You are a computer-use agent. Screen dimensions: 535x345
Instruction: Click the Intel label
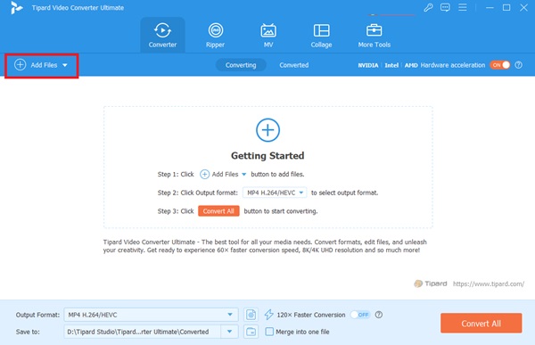(x=391, y=65)
